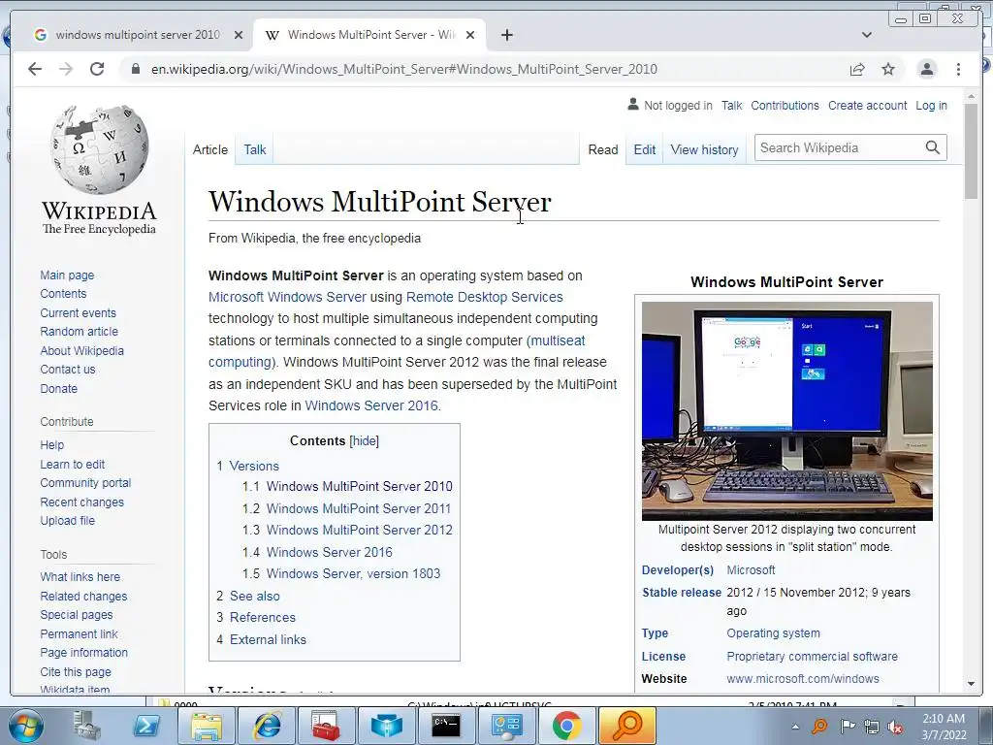Screen dimensions: 993x745
Task: Switch to the Google search tab
Action: [x=138, y=35]
